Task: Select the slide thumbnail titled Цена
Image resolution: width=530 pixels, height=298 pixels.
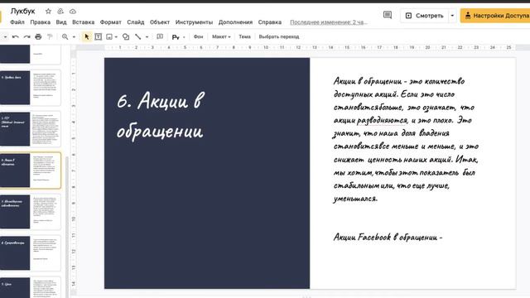Action: (31, 287)
